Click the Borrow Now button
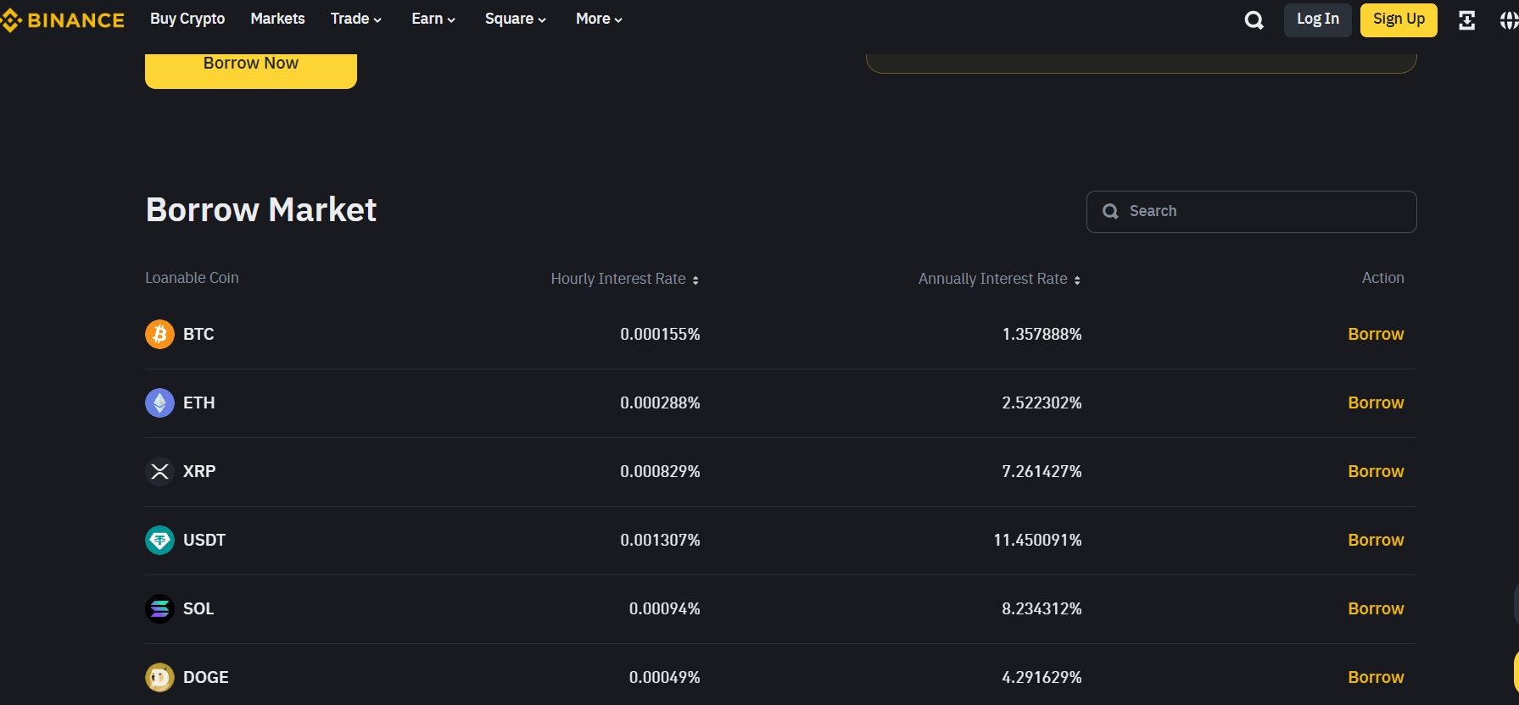Viewport: 1519px width, 705px height. (251, 69)
